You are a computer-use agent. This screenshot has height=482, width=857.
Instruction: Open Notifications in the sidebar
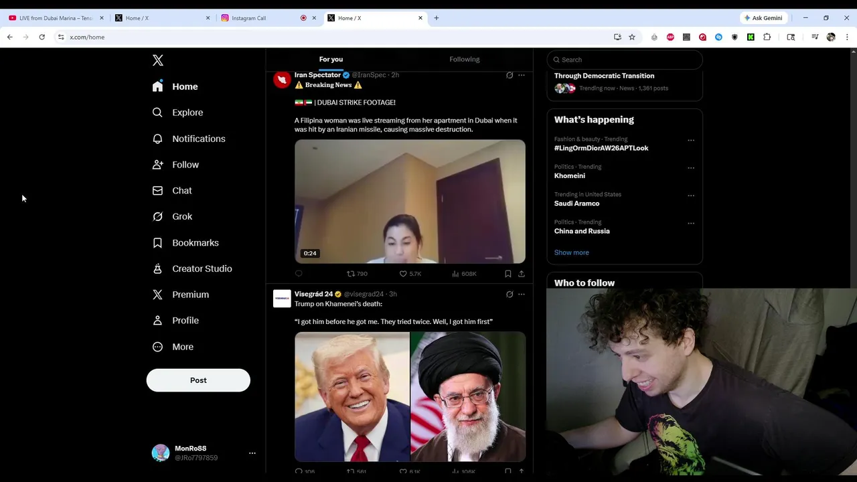click(x=189, y=139)
